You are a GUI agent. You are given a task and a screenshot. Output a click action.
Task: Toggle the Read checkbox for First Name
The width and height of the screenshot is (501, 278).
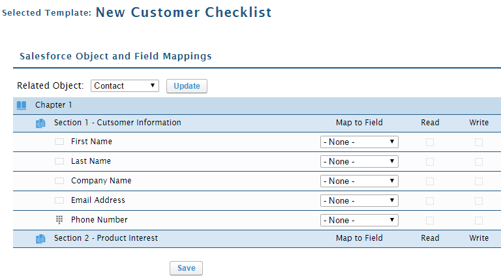(430, 142)
